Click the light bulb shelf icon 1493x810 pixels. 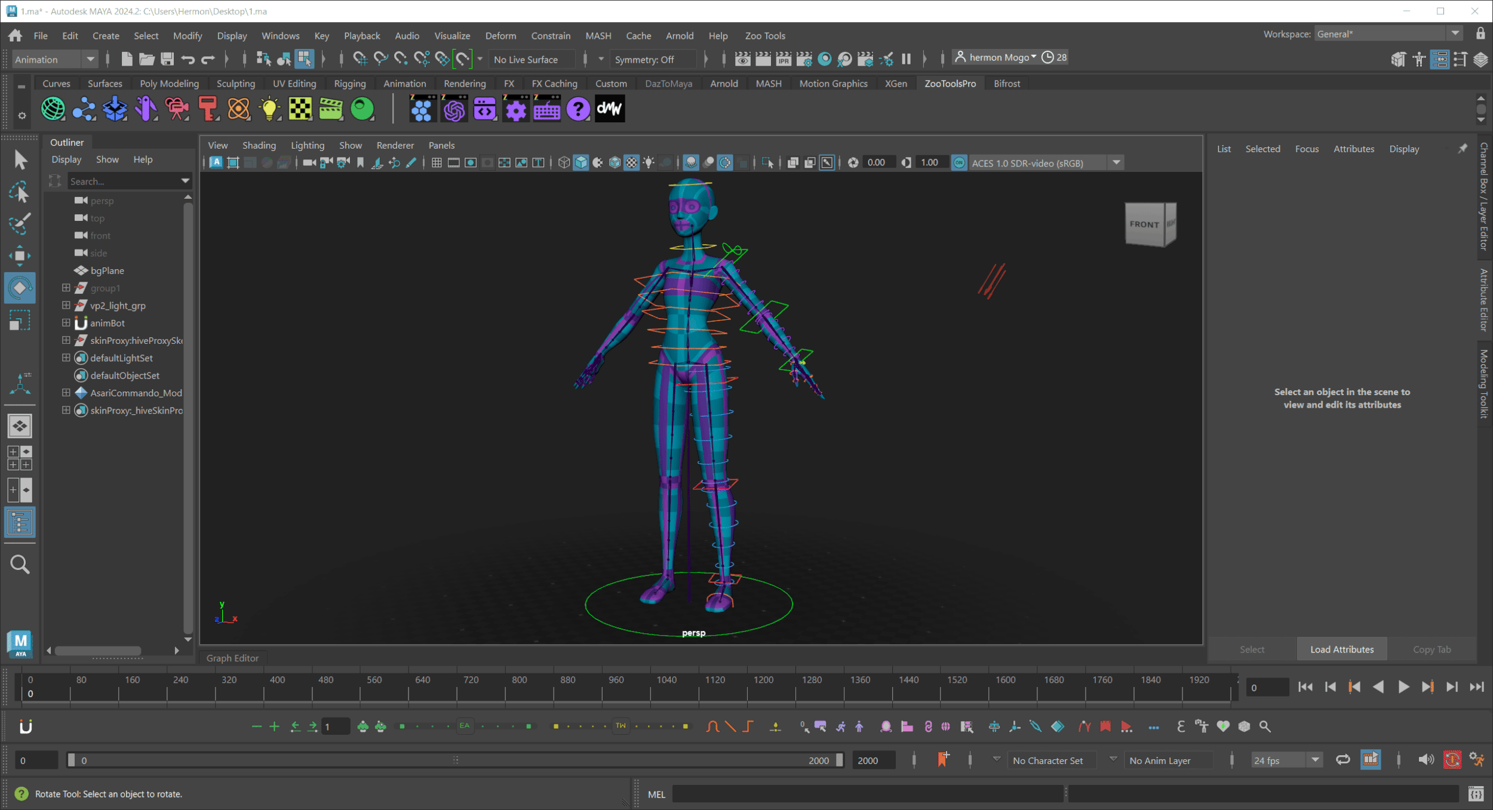pyautogui.click(x=270, y=109)
